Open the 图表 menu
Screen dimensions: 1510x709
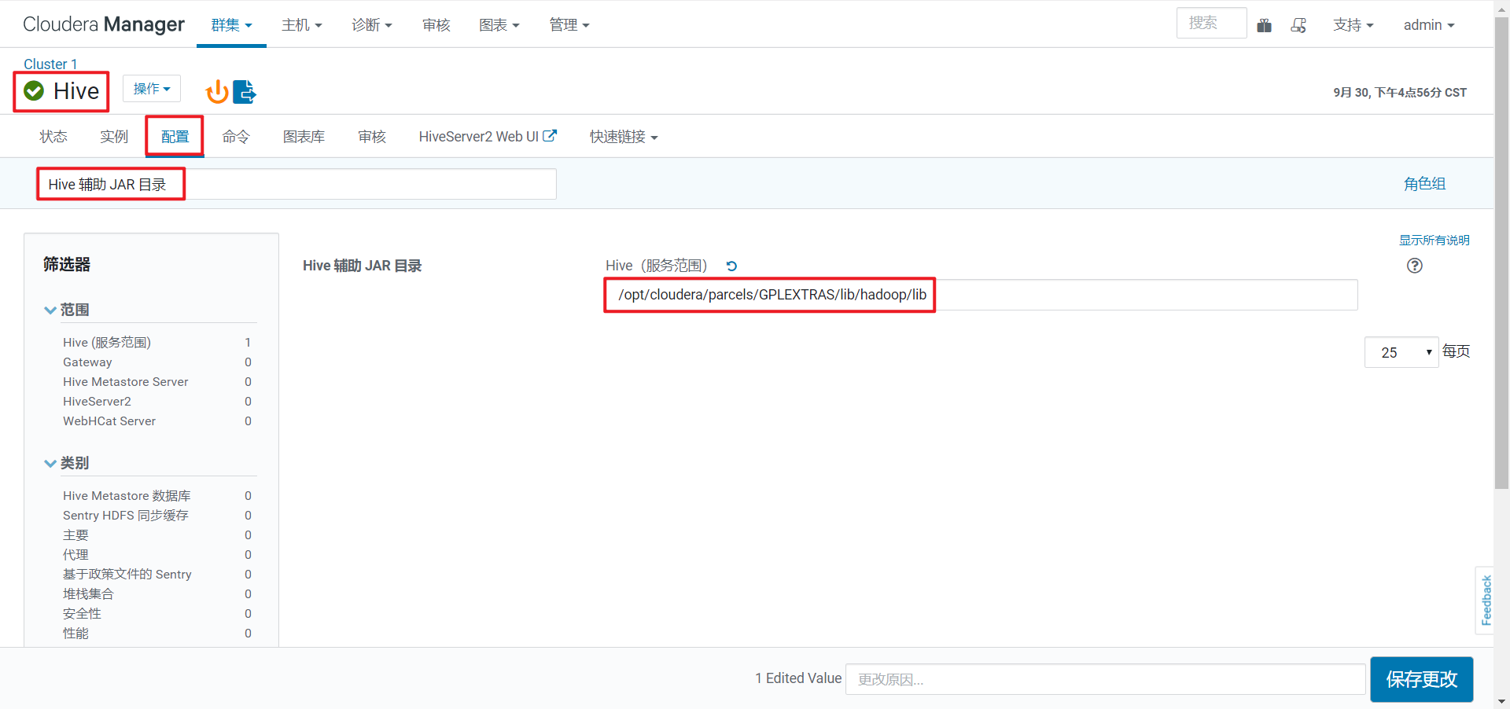[x=499, y=25]
